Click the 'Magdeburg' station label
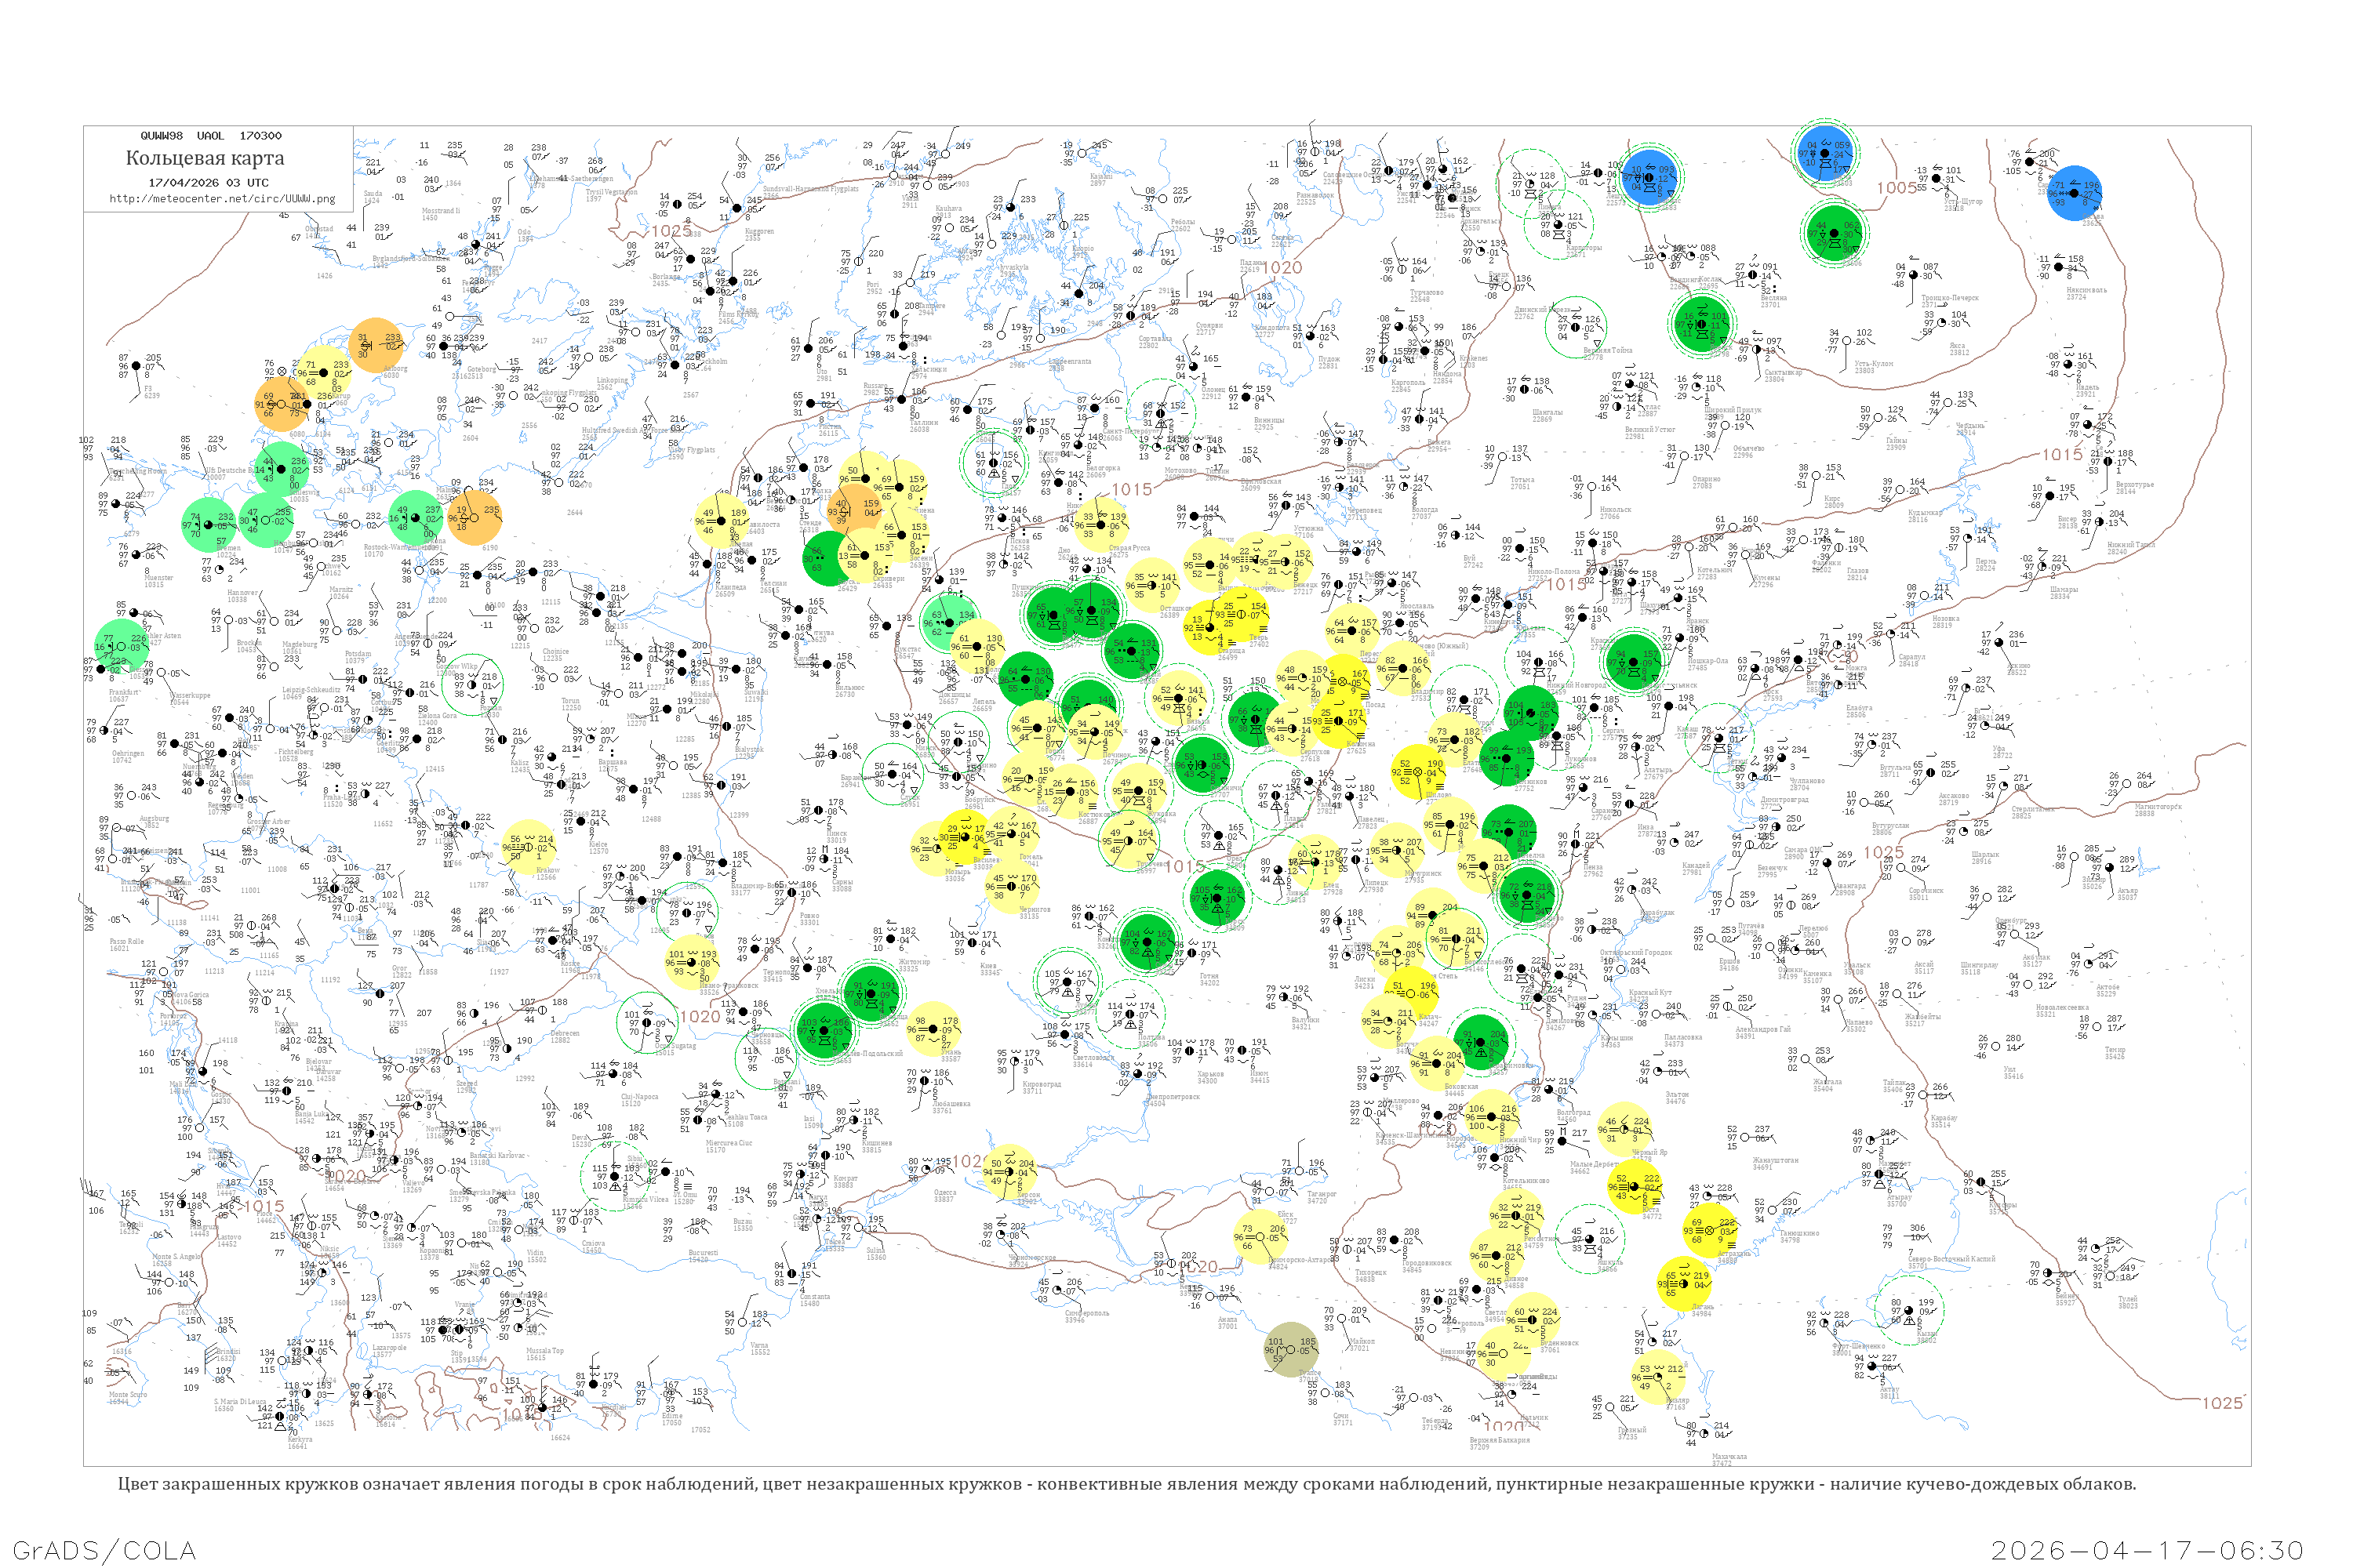2353x1568 pixels. tap(299, 644)
